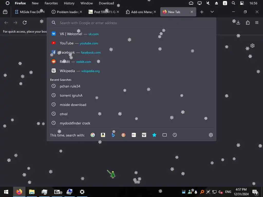The height and width of the screenshot is (197, 263).
Task: Search with Google engine icon
Action: (92, 135)
